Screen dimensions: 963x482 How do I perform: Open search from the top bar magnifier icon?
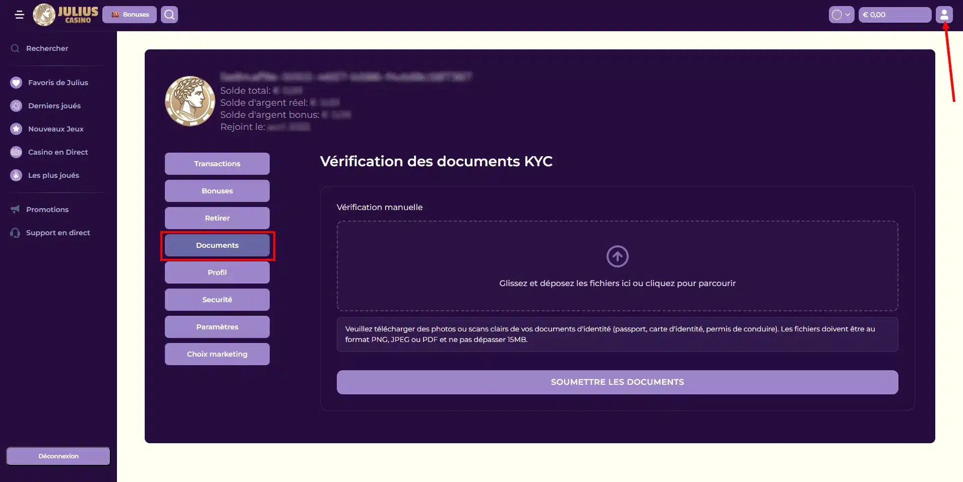169,14
